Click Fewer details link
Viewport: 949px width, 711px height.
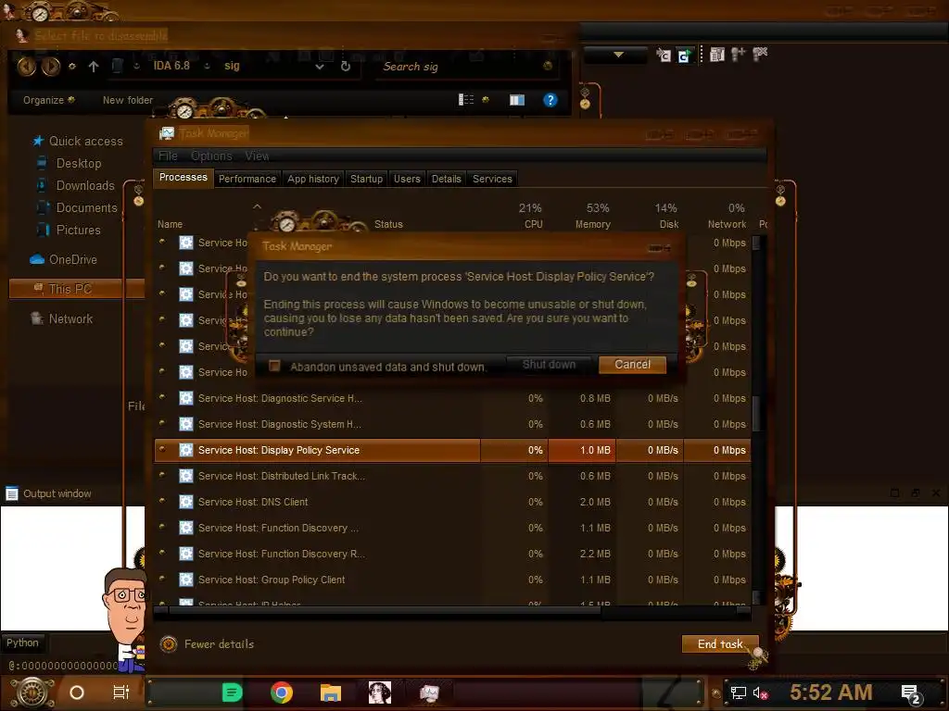[x=219, y=644]
